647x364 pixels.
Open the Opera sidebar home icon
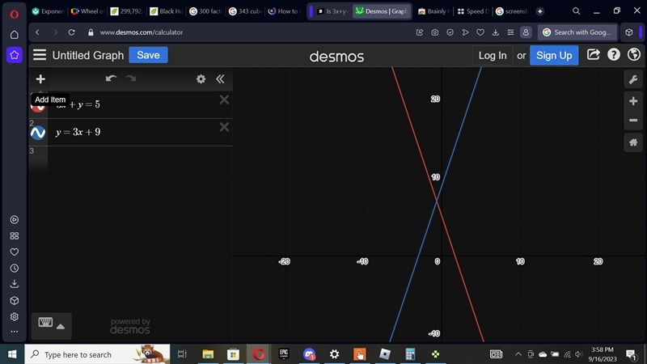(x=15, y=35)
